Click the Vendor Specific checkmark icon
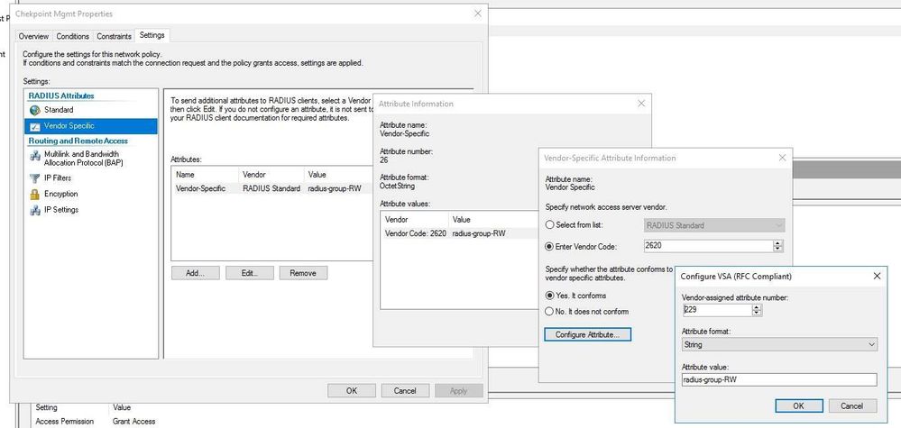The image size is (901, 428). coord(35,126)
